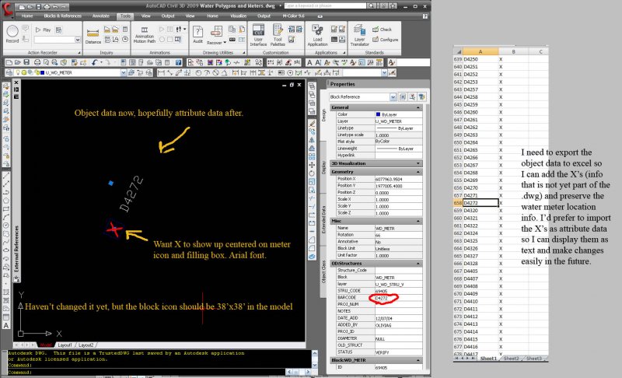The image size is (622, 378).
Task: Click the Save icon in Standard toolbar
Action: (x=26, y=62)
